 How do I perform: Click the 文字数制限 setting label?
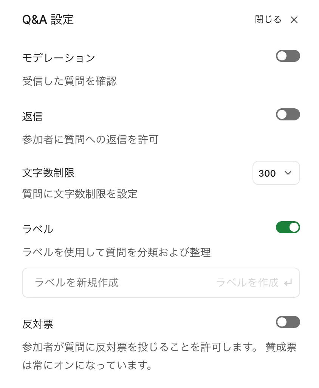pyautogui.click(x=48, y=173)
